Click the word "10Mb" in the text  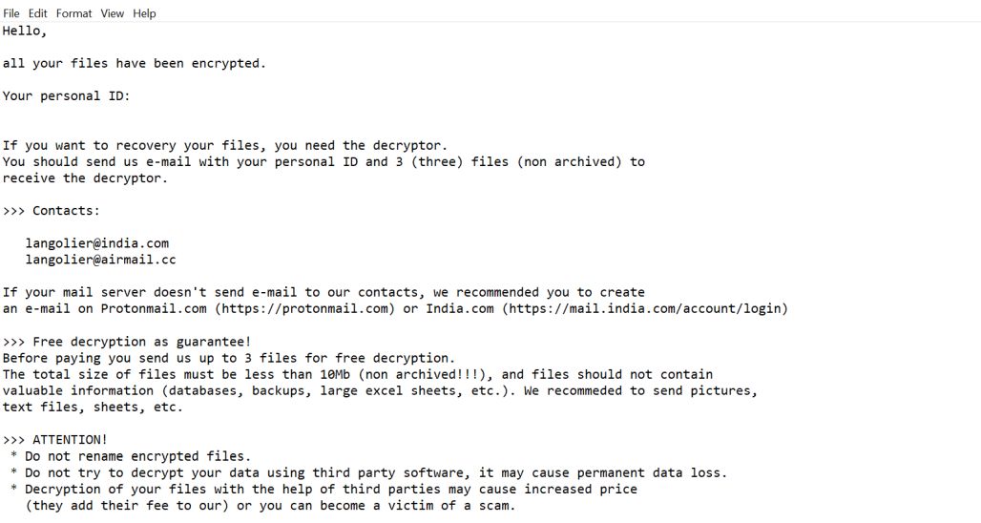pos(335,374)
